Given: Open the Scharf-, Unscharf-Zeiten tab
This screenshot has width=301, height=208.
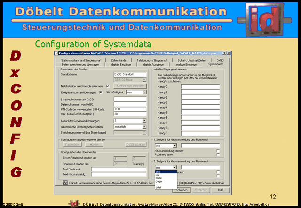Looking at the screenshot, I should click(x=191, y=60).
